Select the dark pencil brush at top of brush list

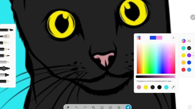pyautogui.click(x=7, y=30)
